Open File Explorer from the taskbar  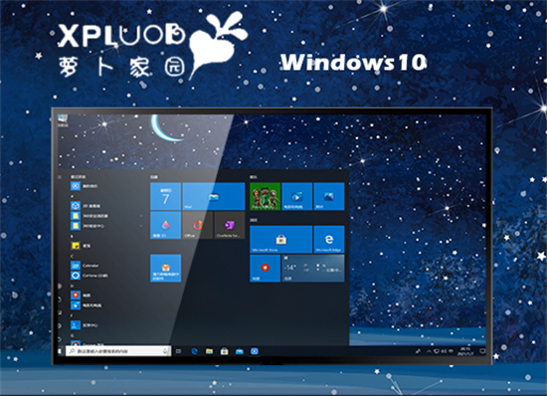[x=209, y=351]
